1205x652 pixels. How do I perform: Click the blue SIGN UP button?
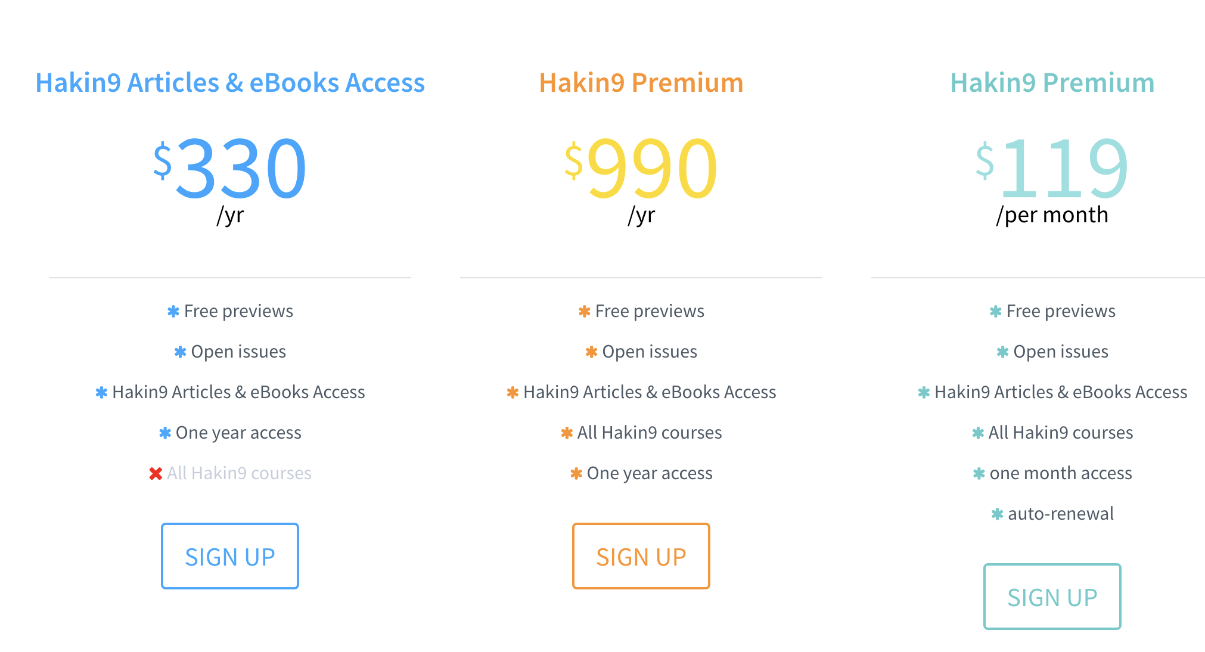click(x=229, y=556)
